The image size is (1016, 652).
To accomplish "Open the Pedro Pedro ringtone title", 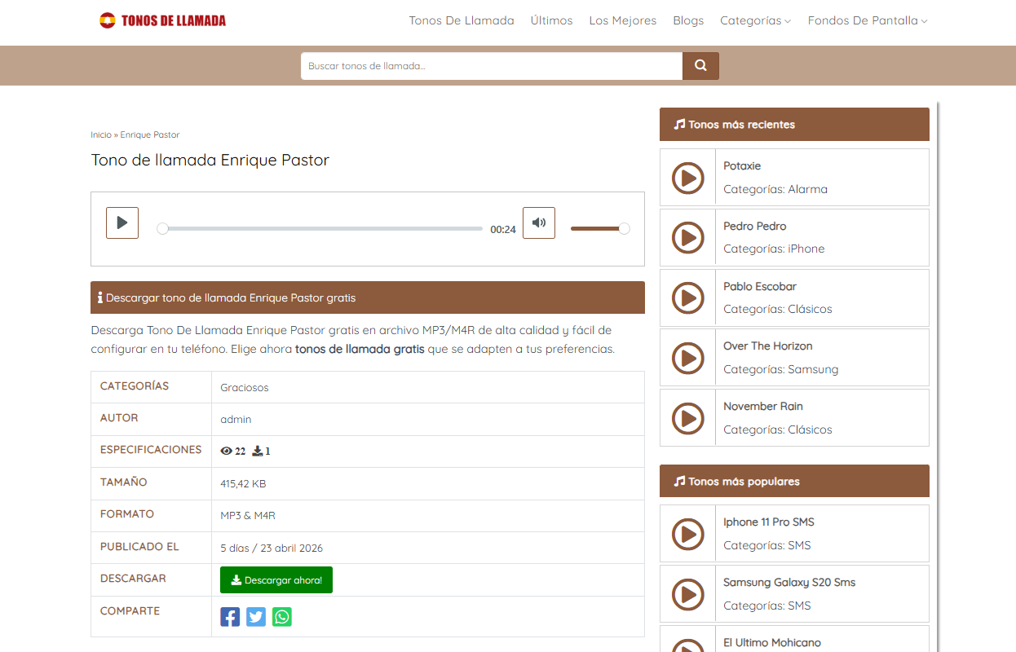I will (x=755, y=226).
